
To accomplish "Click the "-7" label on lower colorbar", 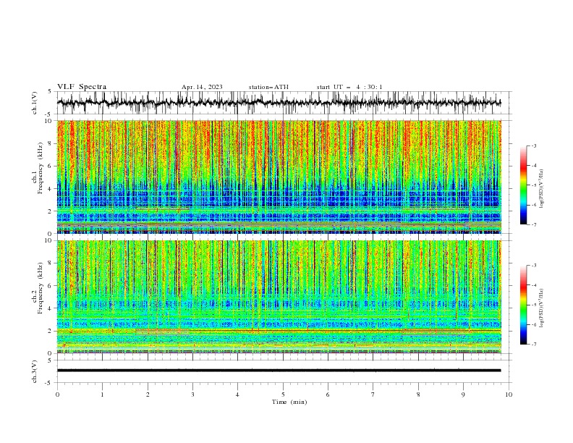I will [533, 344].
